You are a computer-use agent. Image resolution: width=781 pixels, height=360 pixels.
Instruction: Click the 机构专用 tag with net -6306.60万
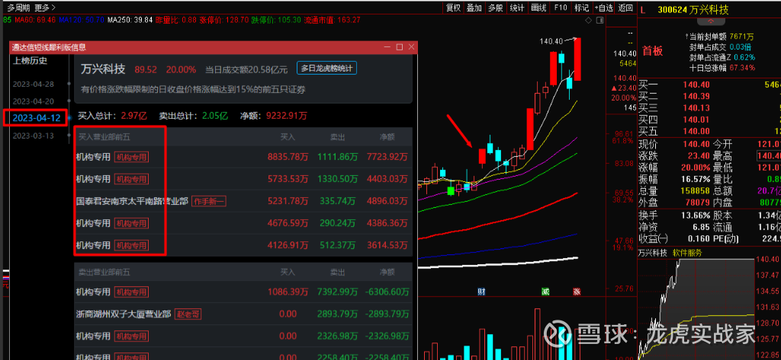[132, 292]
